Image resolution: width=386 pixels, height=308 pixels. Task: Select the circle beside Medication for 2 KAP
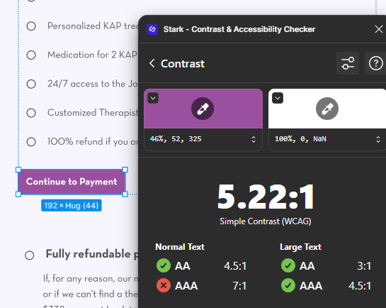31,55
